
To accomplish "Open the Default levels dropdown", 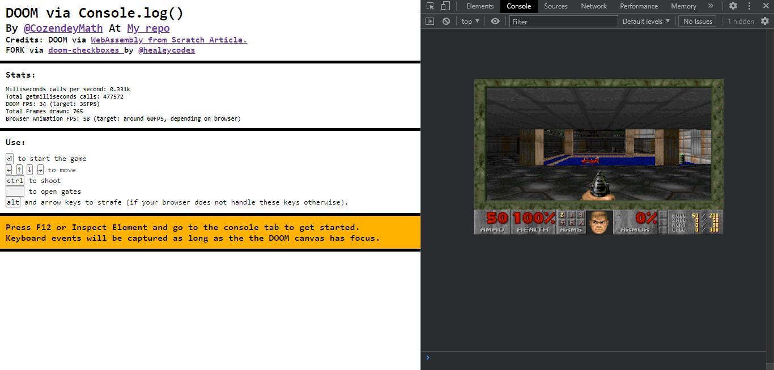I will tap(646, 21).
